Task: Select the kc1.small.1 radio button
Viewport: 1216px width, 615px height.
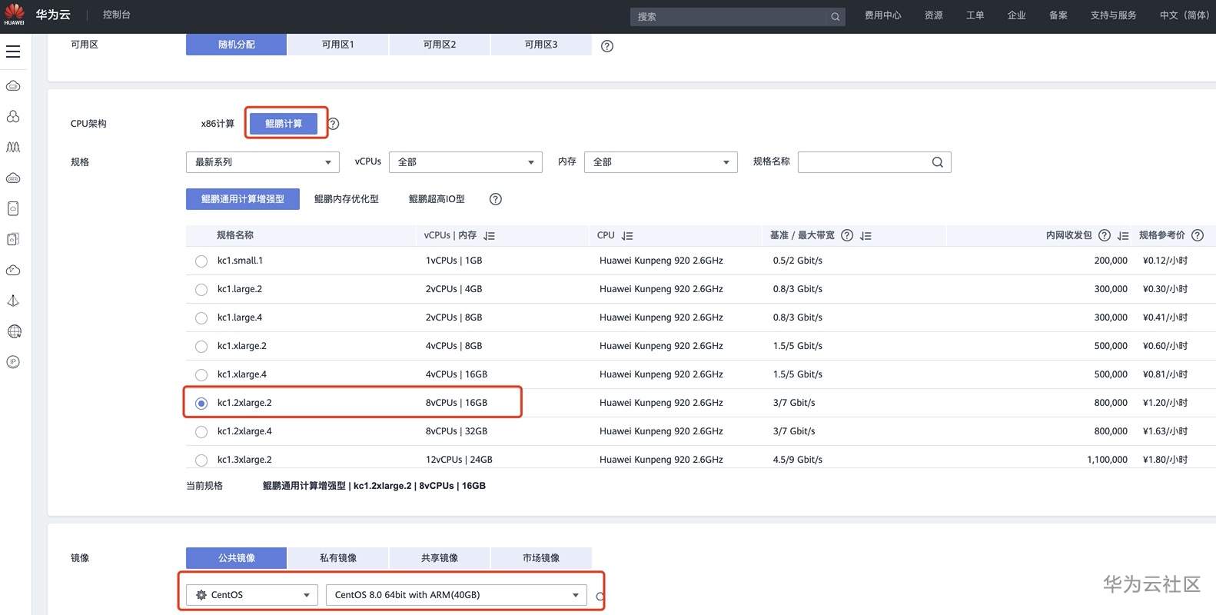Action: coord(201,261)
